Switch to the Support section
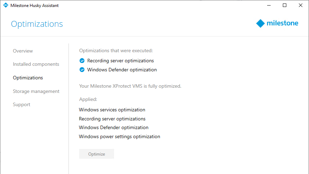The image size is (309, 174). click(22, 104)
